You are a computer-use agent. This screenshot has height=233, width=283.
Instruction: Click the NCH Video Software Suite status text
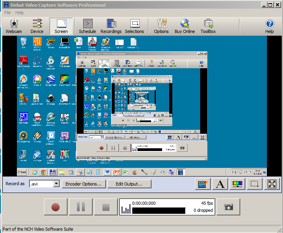pyautogui.click(x=38, y=229)
